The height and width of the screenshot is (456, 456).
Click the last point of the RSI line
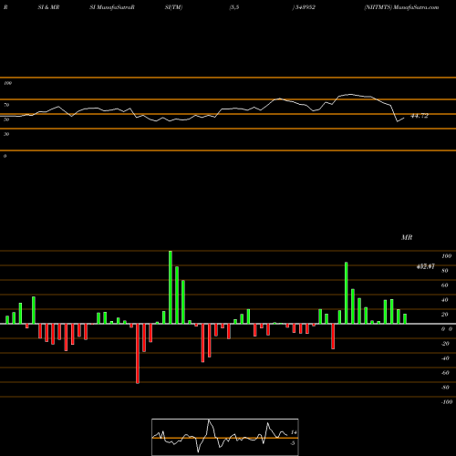(x=404, y=118)
